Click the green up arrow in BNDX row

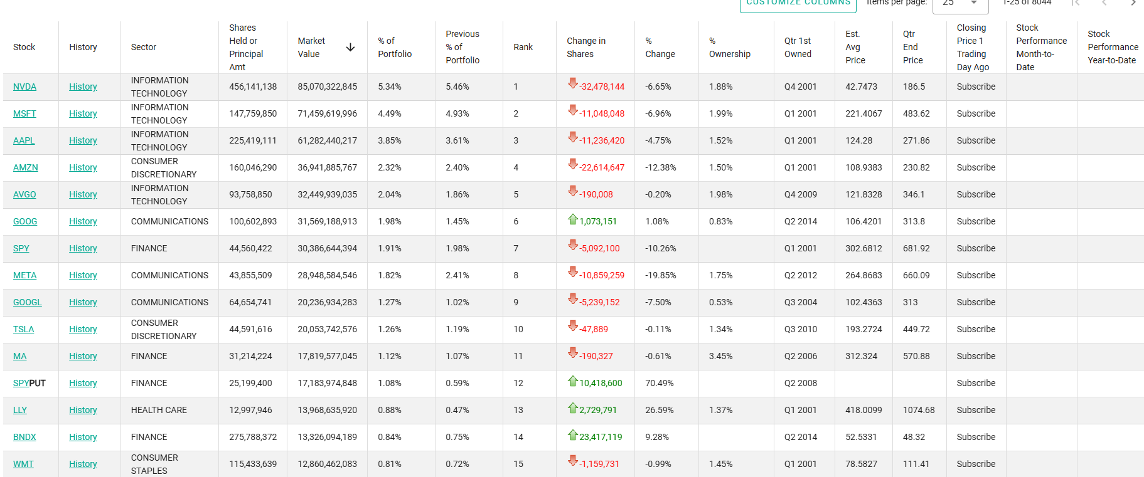coord(572,435)
